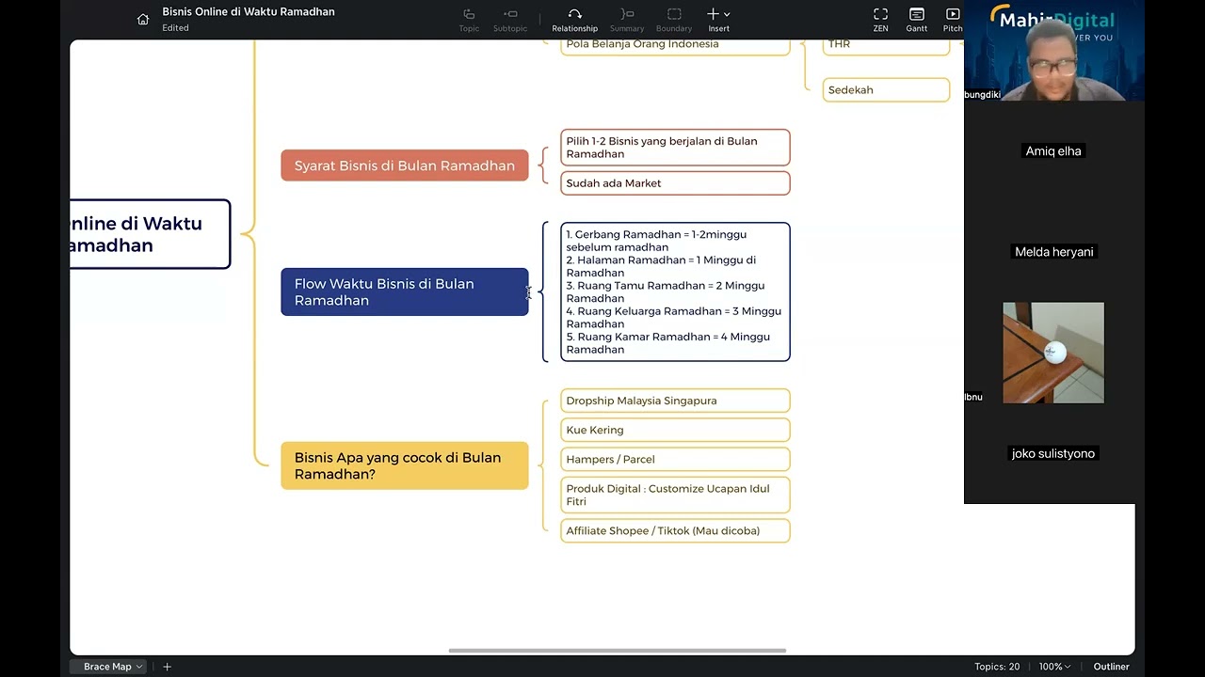
Task: Select the document title 'Bisnis Online di Waktu Ramadhan'
Action: click(x=249, y=12)
